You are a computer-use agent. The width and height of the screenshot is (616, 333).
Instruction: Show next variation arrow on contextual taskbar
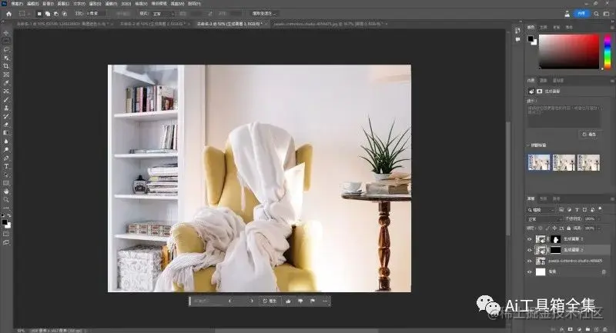pos(252,301)
